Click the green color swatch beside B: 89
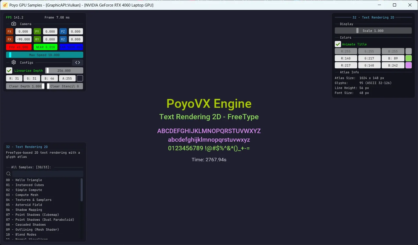The width and height of the screenshot is (418, 245). tap(409, 58)
